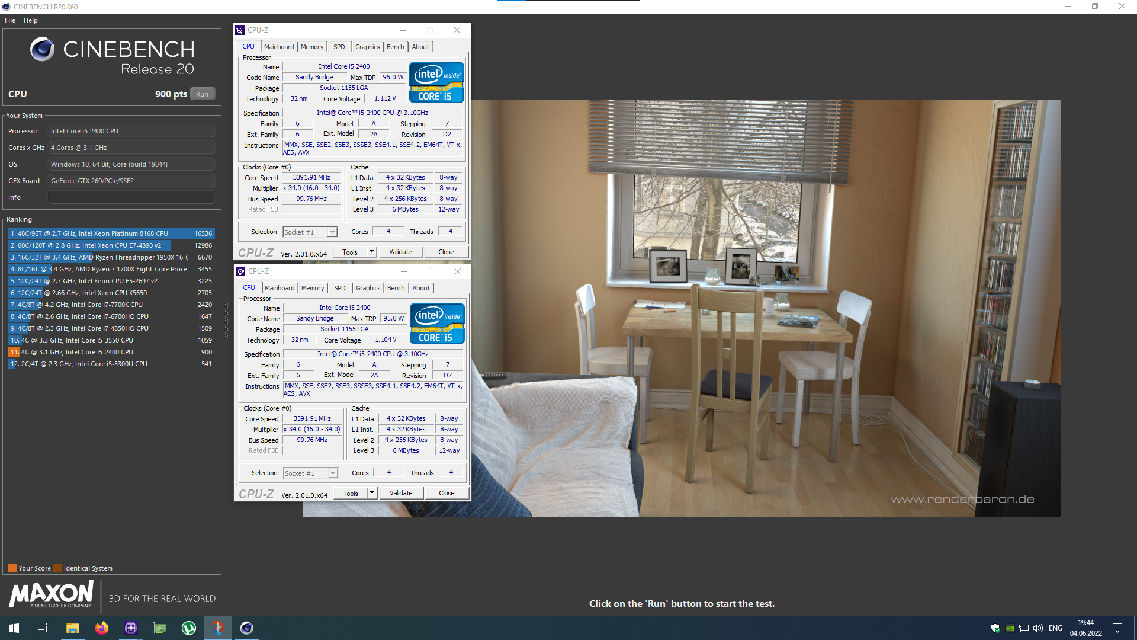Viewport: 1137px width, 640px height.
Task: Open Task View on the taskbar
Action: pyautogui.click(x=43, y=628)
